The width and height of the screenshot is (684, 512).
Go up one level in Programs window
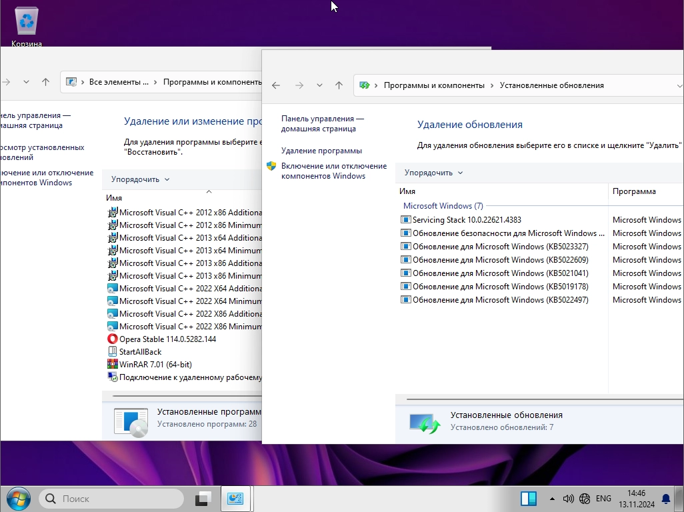[45, 82]
